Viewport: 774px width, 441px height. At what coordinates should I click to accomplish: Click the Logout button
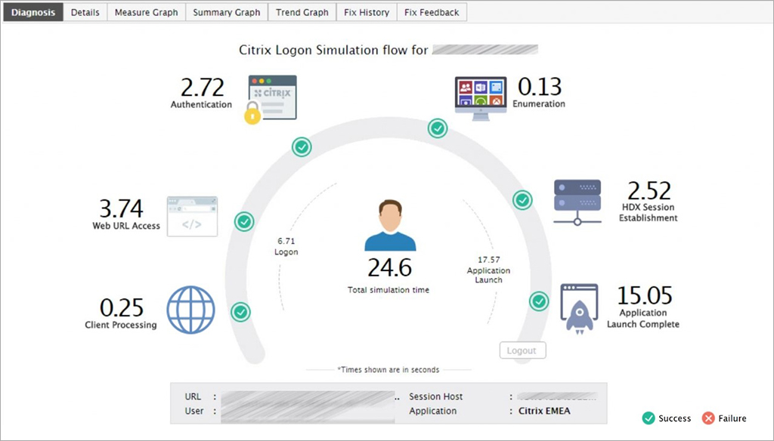523,350
